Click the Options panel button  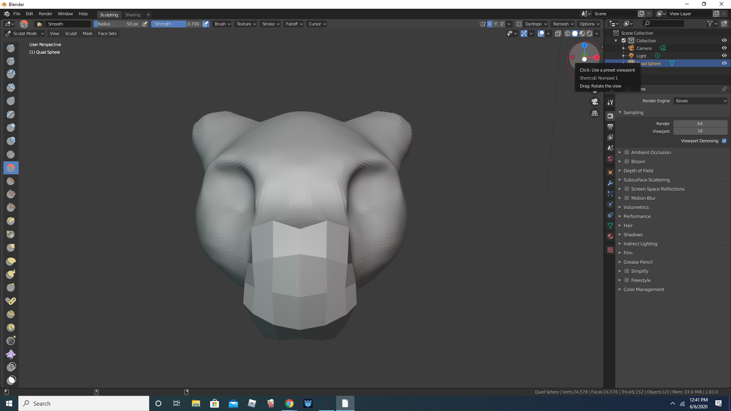coord(588,24)
